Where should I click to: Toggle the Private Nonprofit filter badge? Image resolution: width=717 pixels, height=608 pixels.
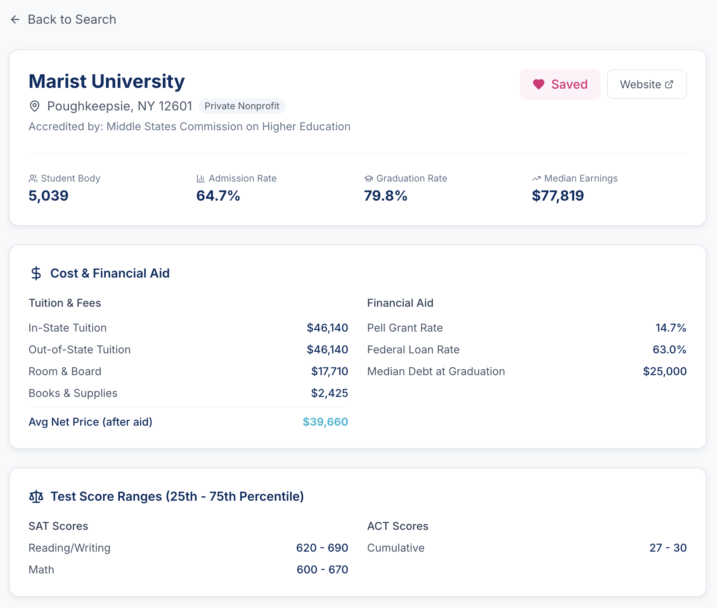242,106
